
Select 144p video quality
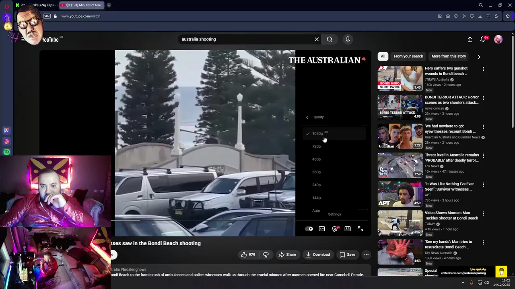334,198
